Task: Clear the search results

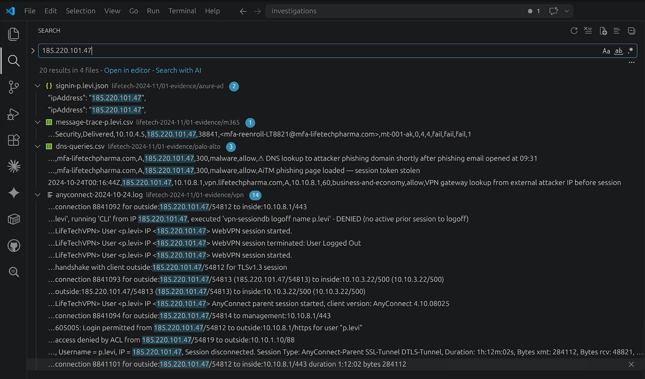Action: point(588,31)
